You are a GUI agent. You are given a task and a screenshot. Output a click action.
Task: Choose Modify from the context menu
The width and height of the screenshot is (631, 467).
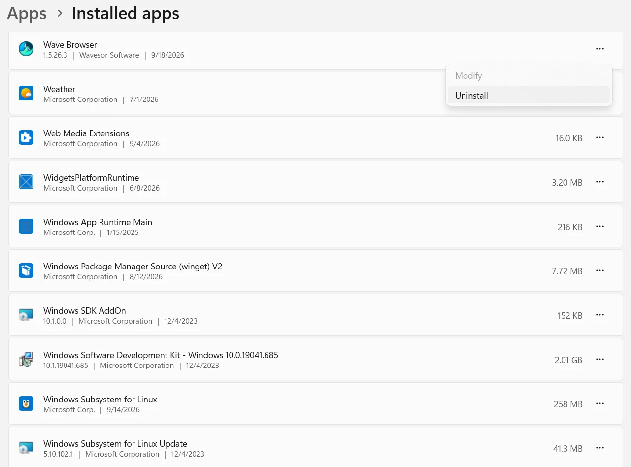click(x=529, y=76)
